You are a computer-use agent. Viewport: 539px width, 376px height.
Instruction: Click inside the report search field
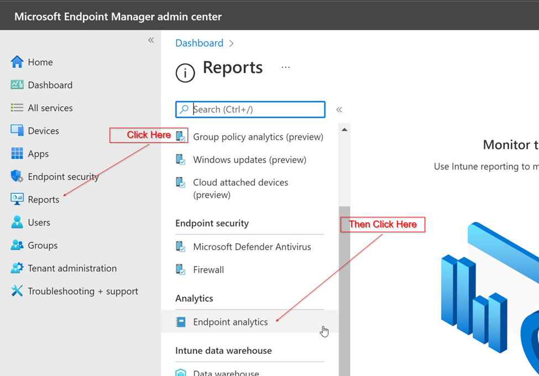tap(250, 109)
